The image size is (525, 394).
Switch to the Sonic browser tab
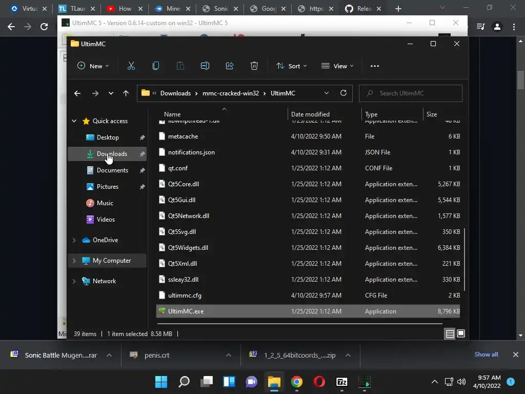(220, 9)
